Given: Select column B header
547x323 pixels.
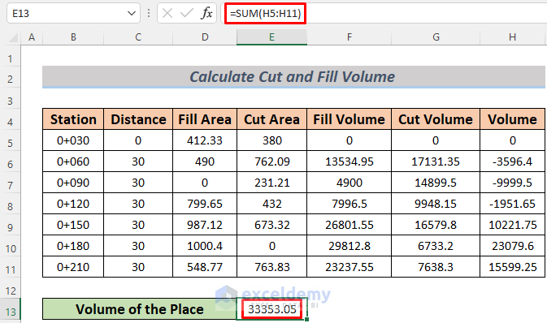Looking at the screenshot, I should [x=73, y=37].
